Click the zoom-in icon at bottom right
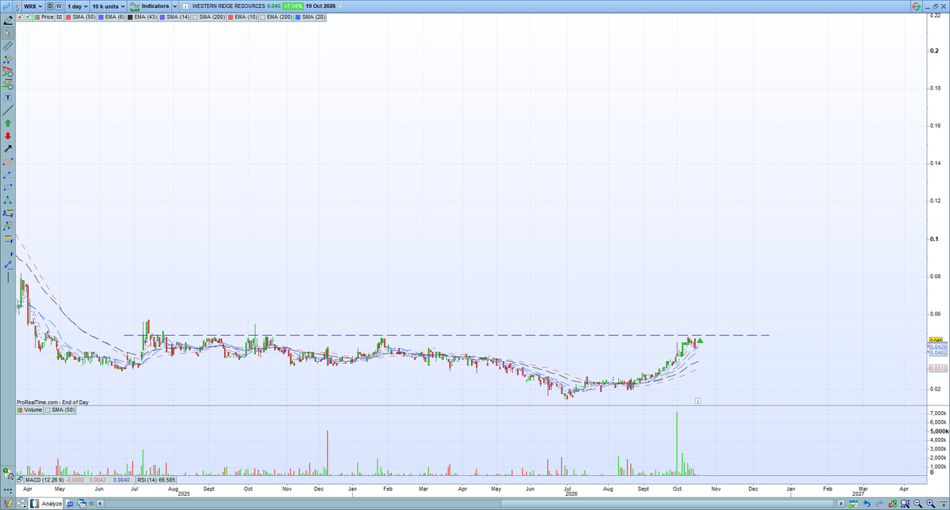Viewport: 950px width, 510px height. pos(930,504)
